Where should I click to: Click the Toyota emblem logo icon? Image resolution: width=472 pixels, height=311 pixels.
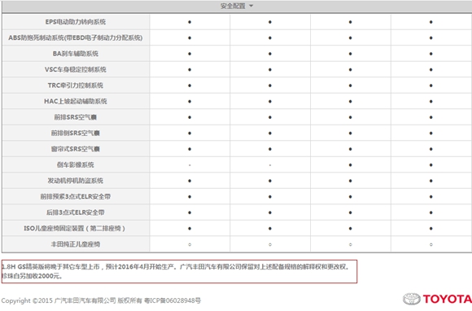coord(412,299)
